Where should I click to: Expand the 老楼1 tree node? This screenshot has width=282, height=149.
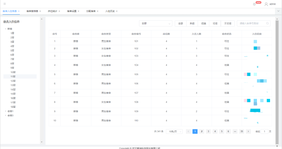(x=6, y=111)
